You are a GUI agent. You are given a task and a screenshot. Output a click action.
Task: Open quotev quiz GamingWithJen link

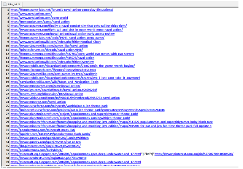click(49, 138)
